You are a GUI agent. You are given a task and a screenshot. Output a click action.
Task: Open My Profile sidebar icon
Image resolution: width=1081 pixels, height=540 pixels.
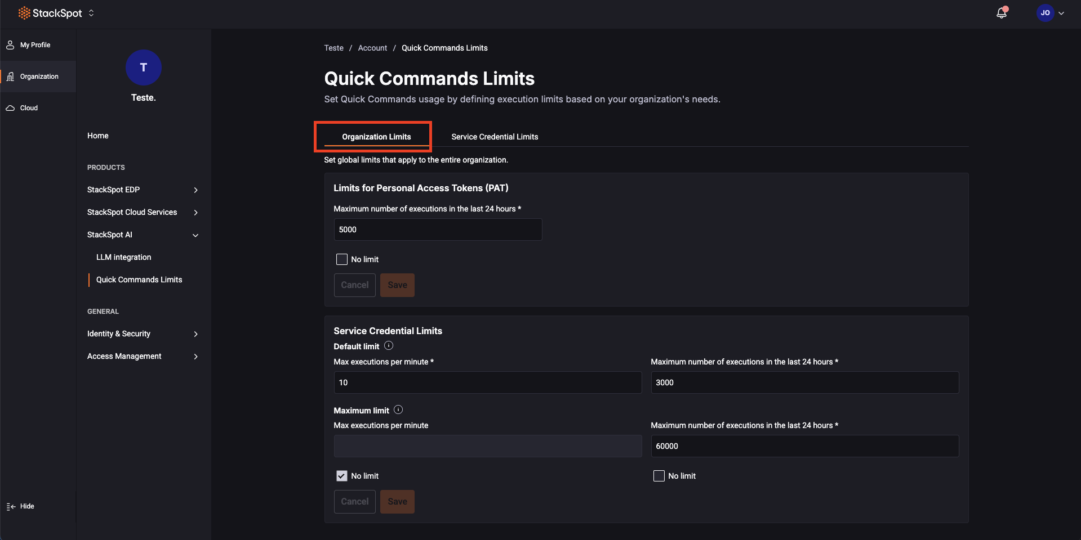coord(10,45)
